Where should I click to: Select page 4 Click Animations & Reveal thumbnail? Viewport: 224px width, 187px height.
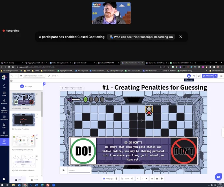click(24, 161)
